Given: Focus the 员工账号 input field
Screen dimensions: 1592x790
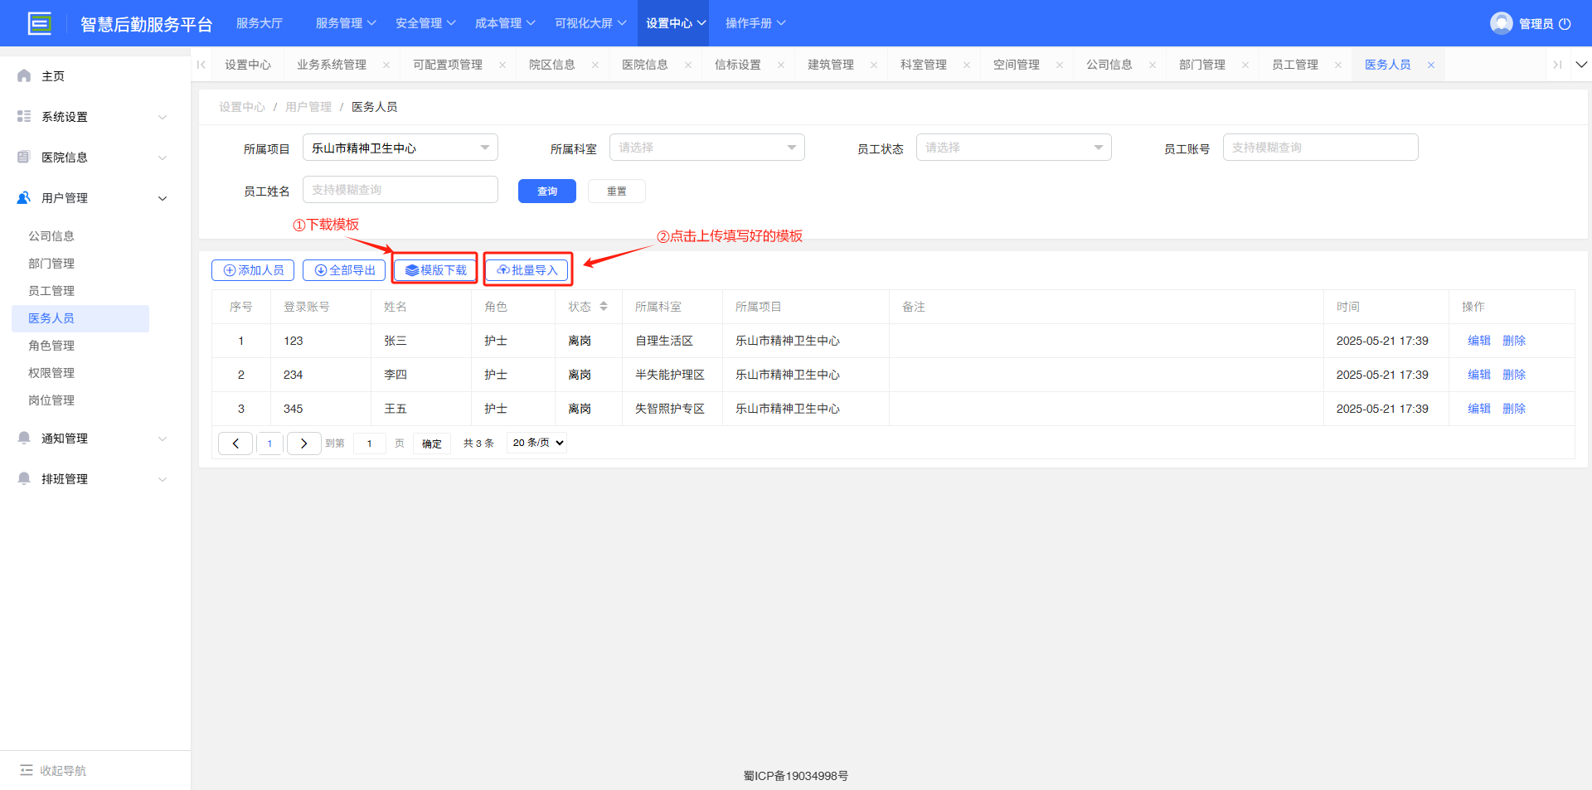Looking at the screenshot, I should (x=1321, y=148).
